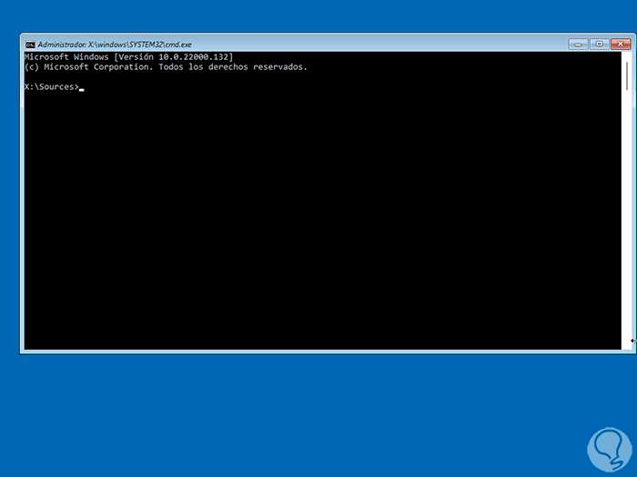This screenshot has height=477, width=637.
Task: Minimize the command prompt window
Action: 578,44
